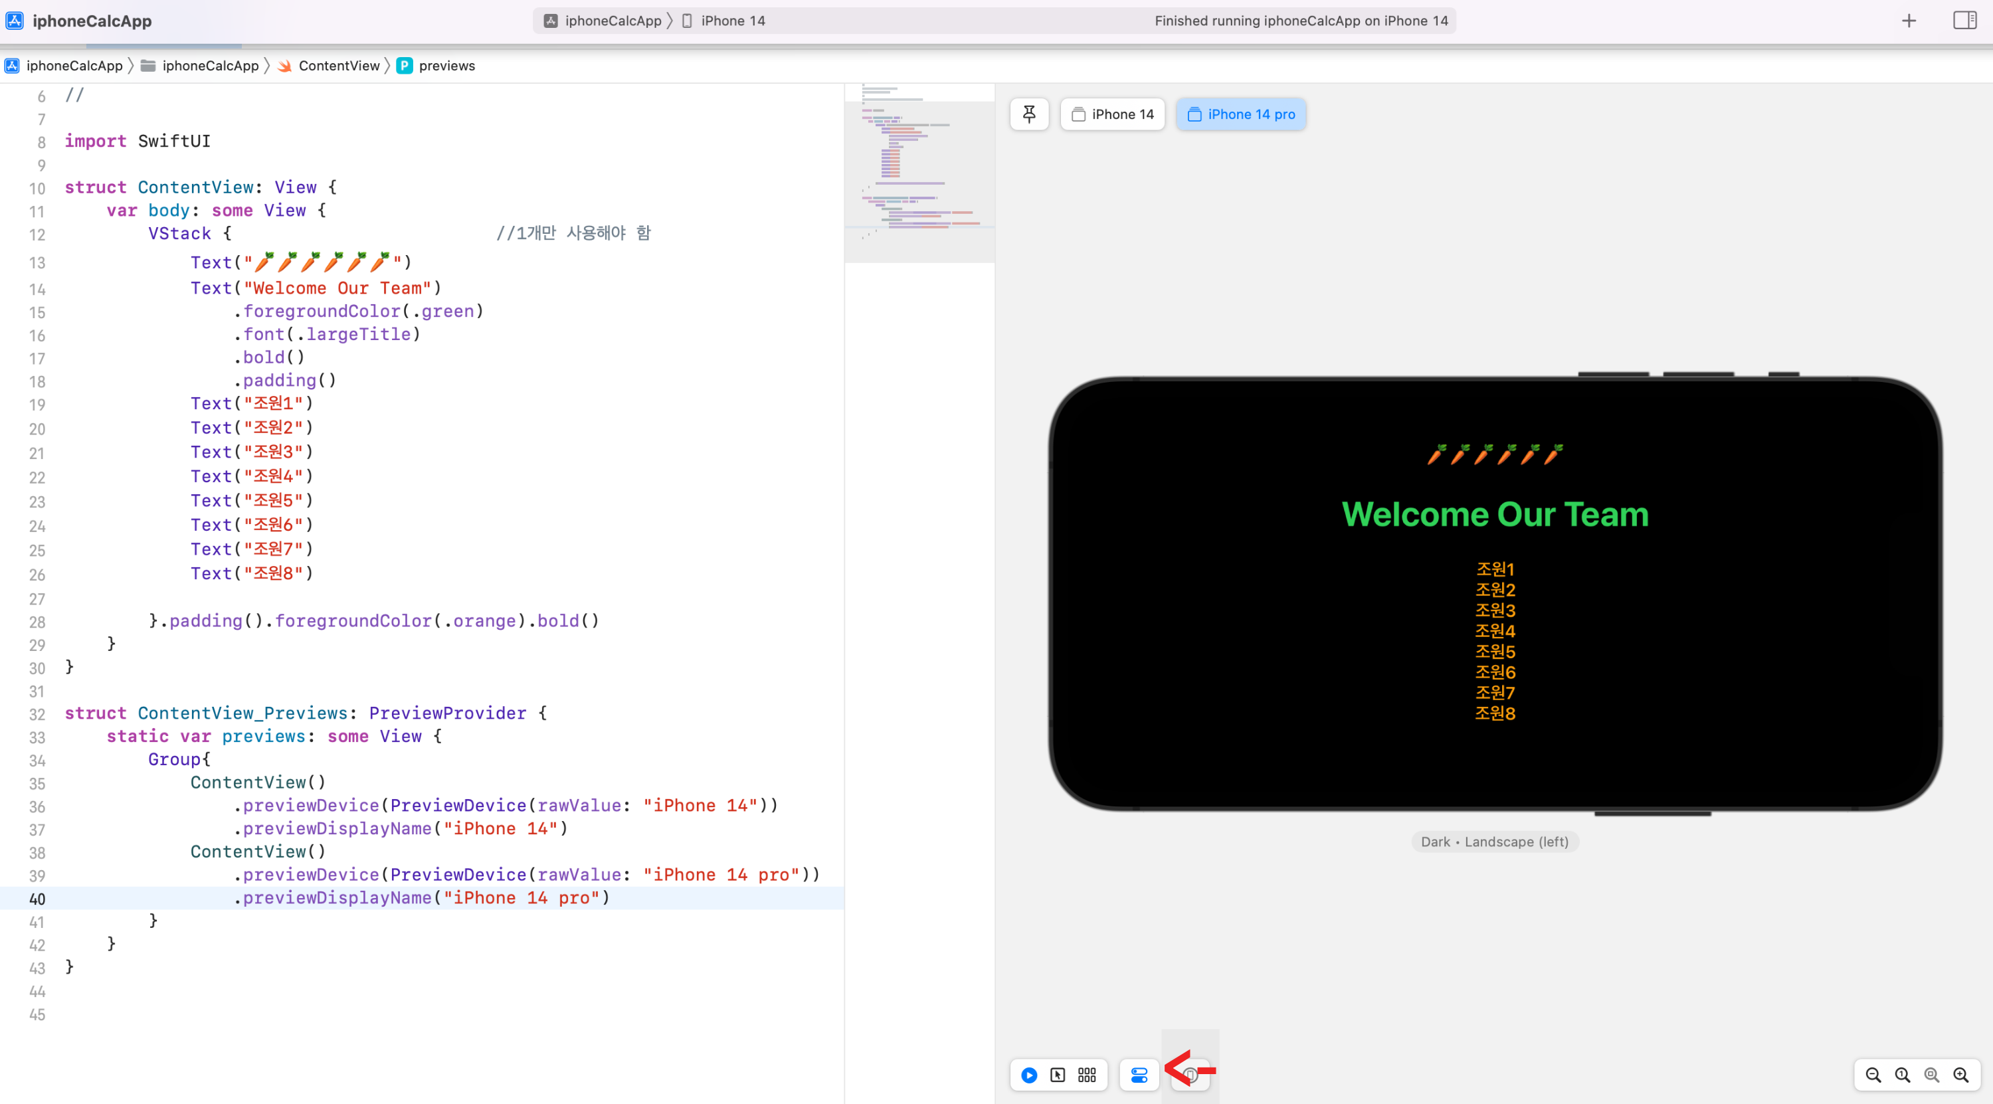
Task: Zoom out the preview canvas
Action: pos(1873,1075)
